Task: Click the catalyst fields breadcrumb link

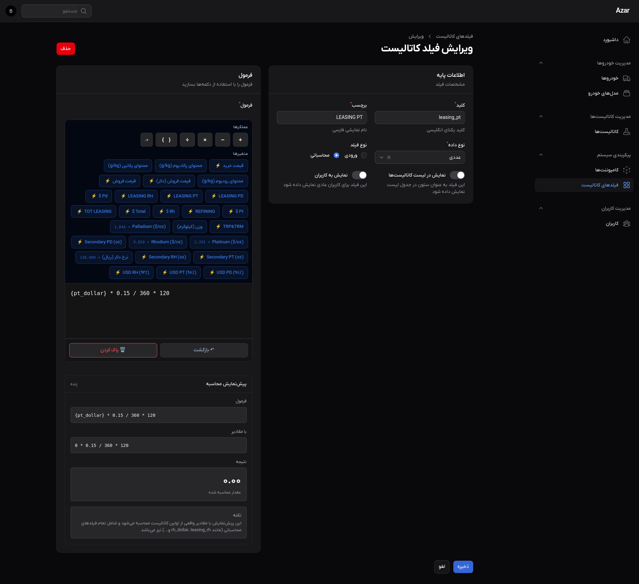Action: point(454,36)
